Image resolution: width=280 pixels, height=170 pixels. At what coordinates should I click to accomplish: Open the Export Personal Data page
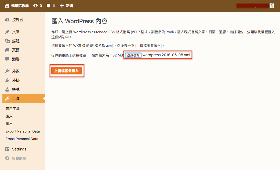point(23,131)
